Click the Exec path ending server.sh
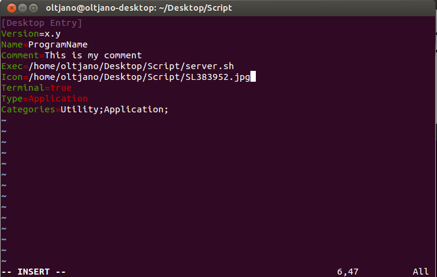This screenshot has height=277, width=437. 131,66
